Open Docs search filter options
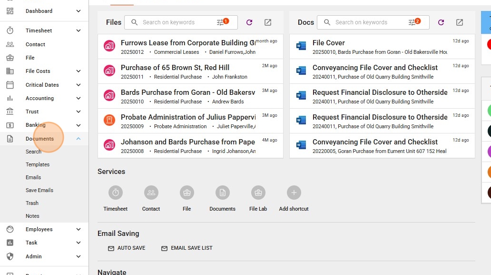Screen dimensions: 491x275 (x=414, y=22)
